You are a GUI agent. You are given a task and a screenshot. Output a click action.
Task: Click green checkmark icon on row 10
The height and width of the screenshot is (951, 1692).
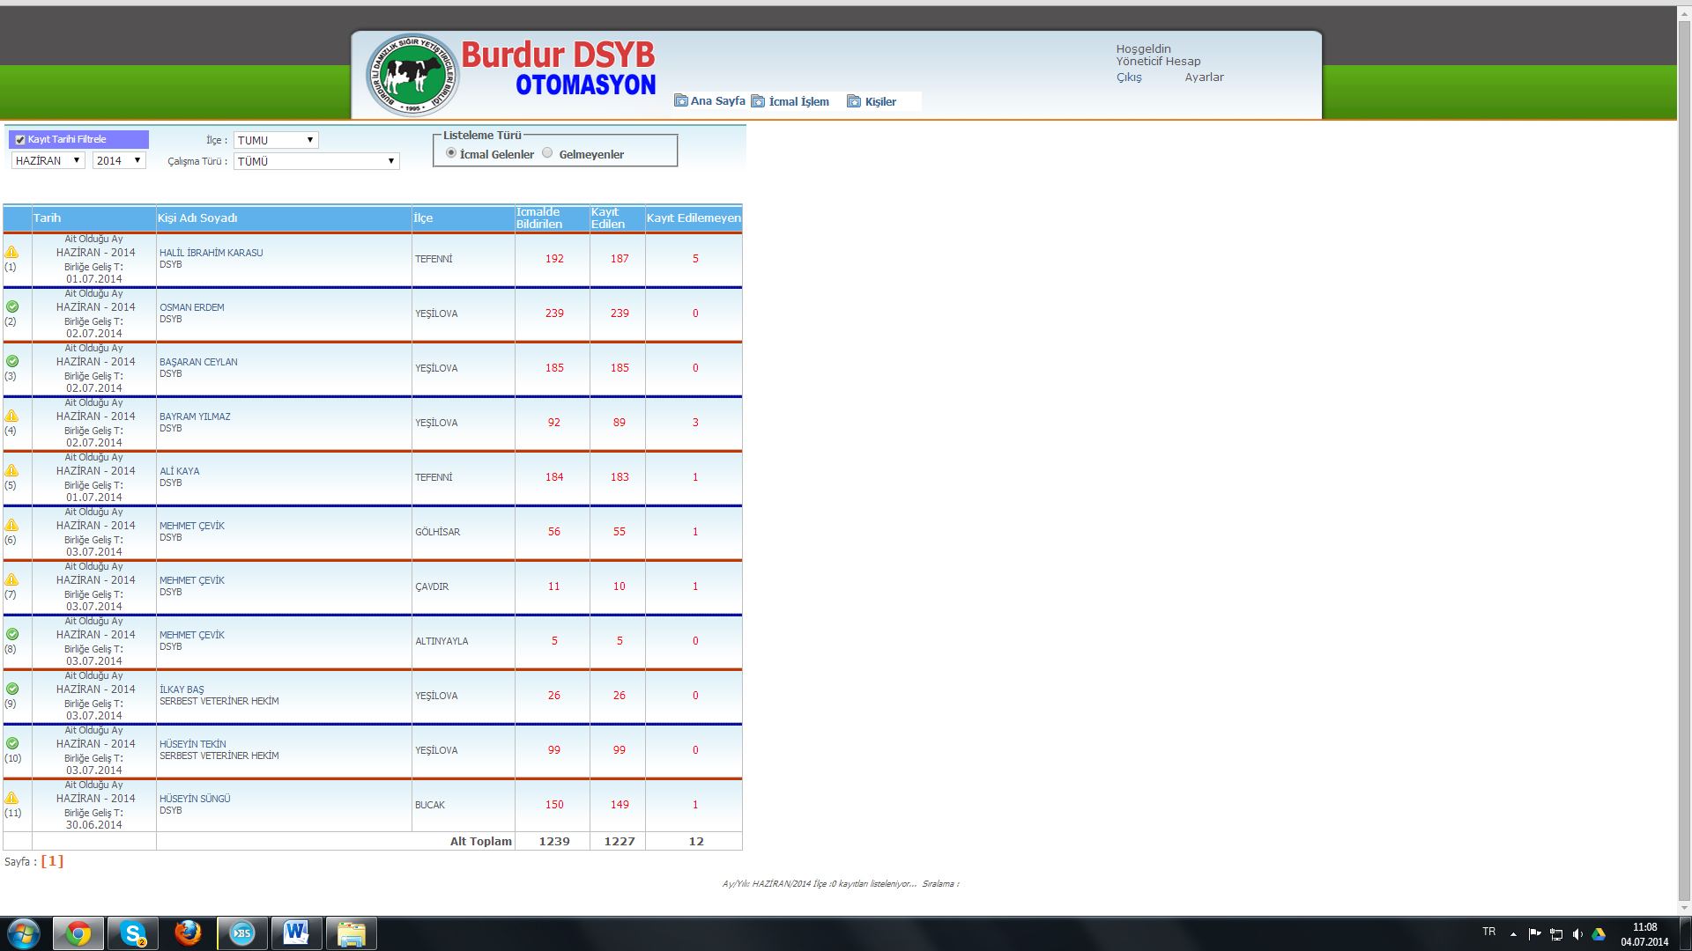(12, 744)
